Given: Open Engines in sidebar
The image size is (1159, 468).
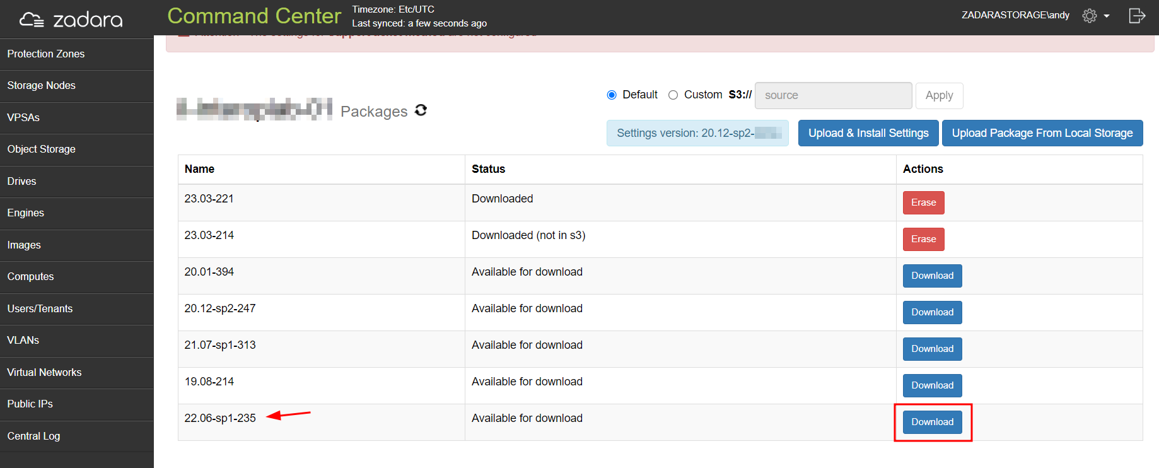Looking at the screenshot, I should coord(77,213).
